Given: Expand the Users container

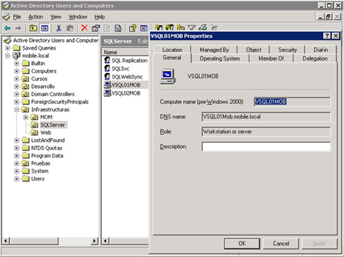Looking at the screenshot, I should pos(17,178).
